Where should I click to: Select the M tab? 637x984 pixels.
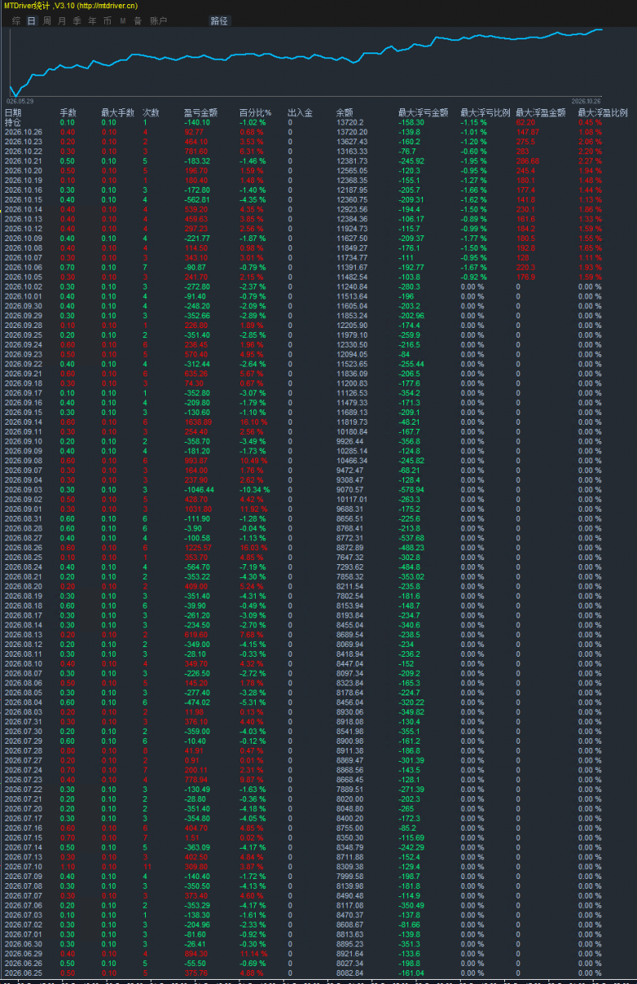pyautogui.click(x=123, y=20)
